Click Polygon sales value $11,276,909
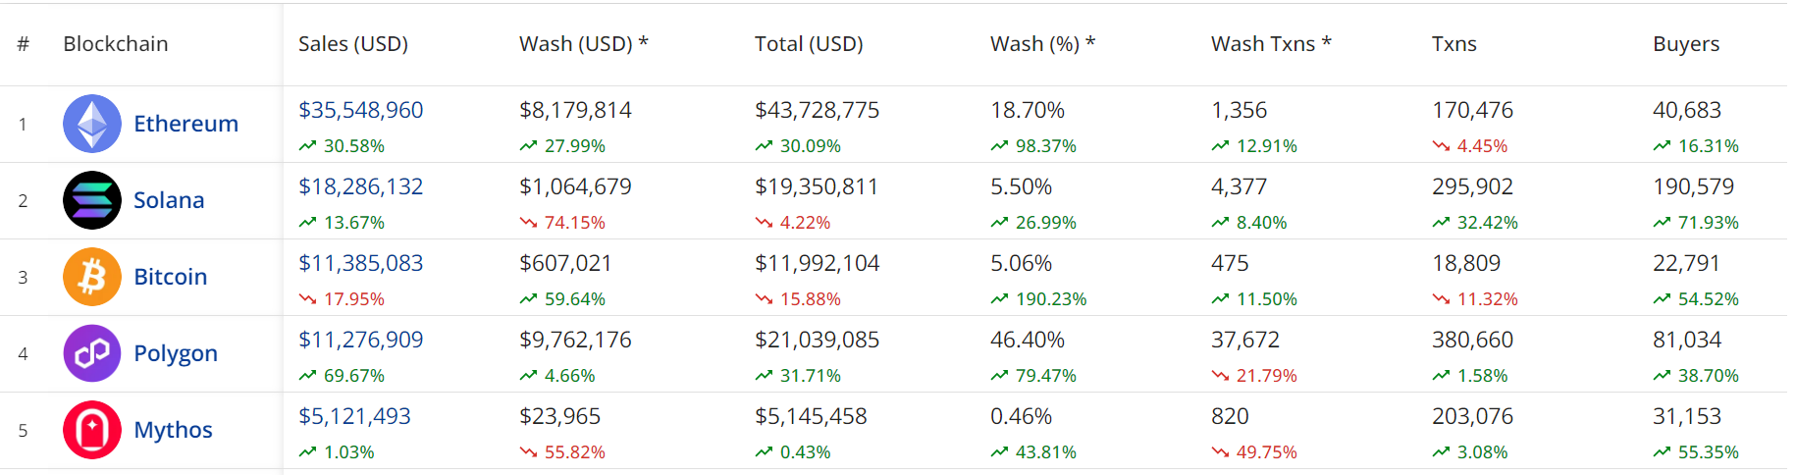 [x=361, y=340]
